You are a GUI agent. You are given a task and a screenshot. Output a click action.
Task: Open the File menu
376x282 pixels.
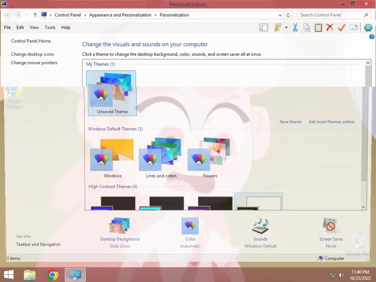point(7,27)
